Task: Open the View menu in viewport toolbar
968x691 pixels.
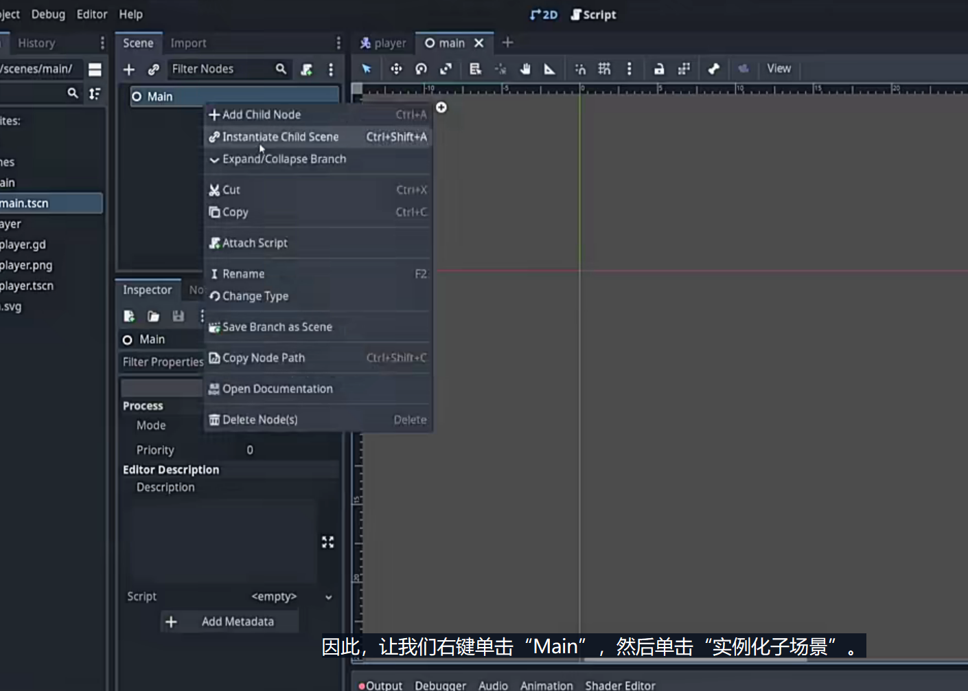Action: coord(779,69)
